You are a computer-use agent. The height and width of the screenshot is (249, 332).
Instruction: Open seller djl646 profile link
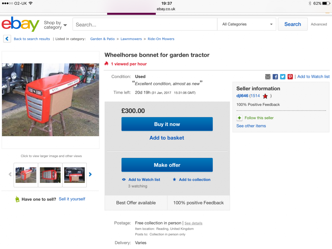pos(242,96)
